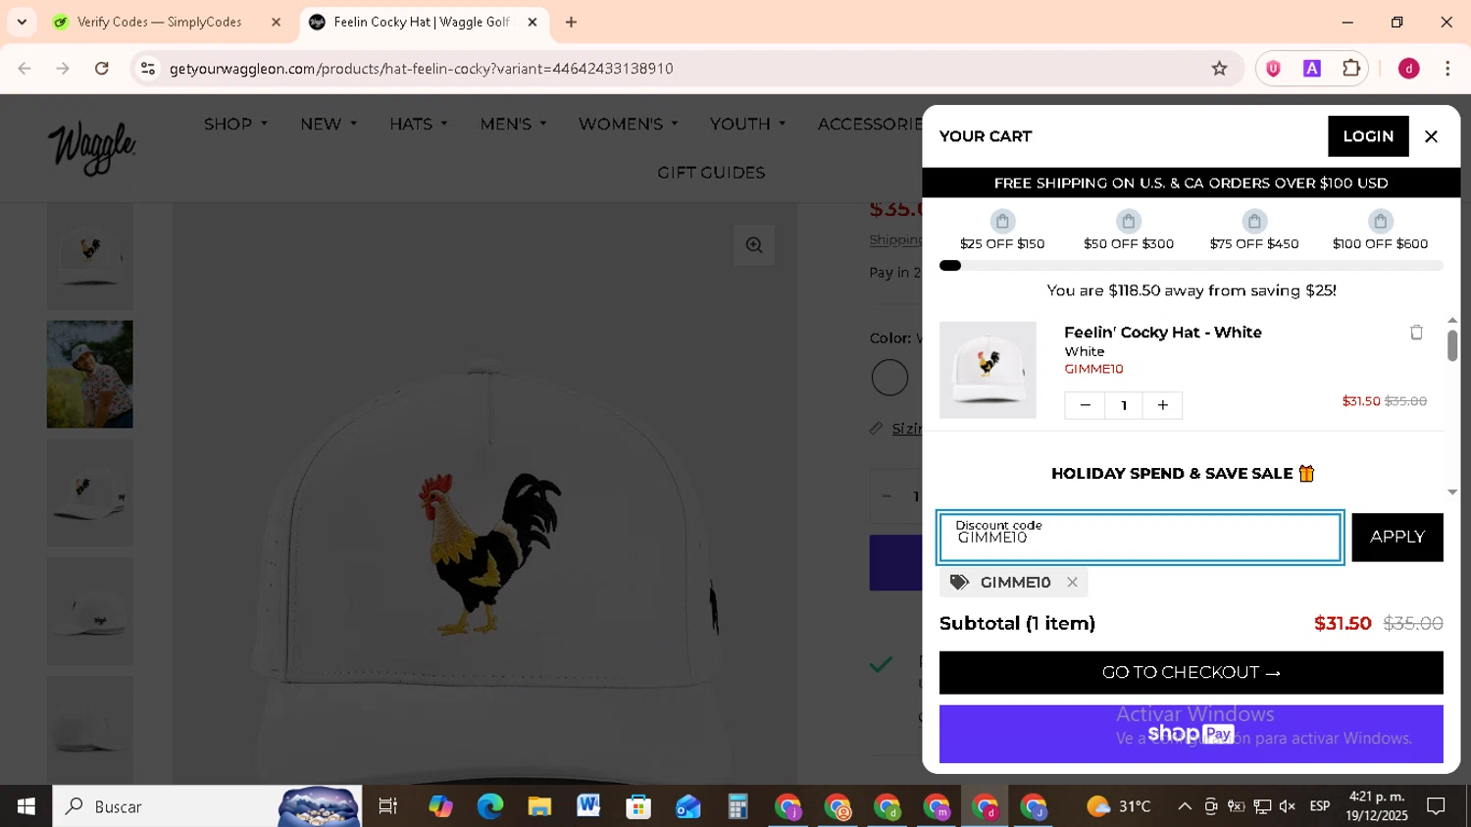Launch Microsoft Edge from taskbar
Viewport: 1471px width, 827px height.
pyautogui.click(x=489, y=806)
